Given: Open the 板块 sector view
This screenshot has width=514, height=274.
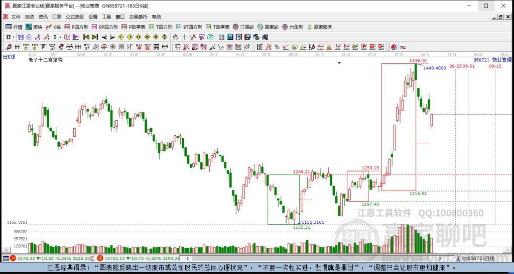Looking at the screenshot, I should tap(34, 27).
